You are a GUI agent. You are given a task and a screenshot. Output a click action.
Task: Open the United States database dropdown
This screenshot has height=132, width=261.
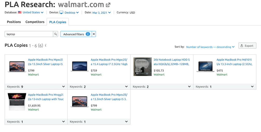33,12
